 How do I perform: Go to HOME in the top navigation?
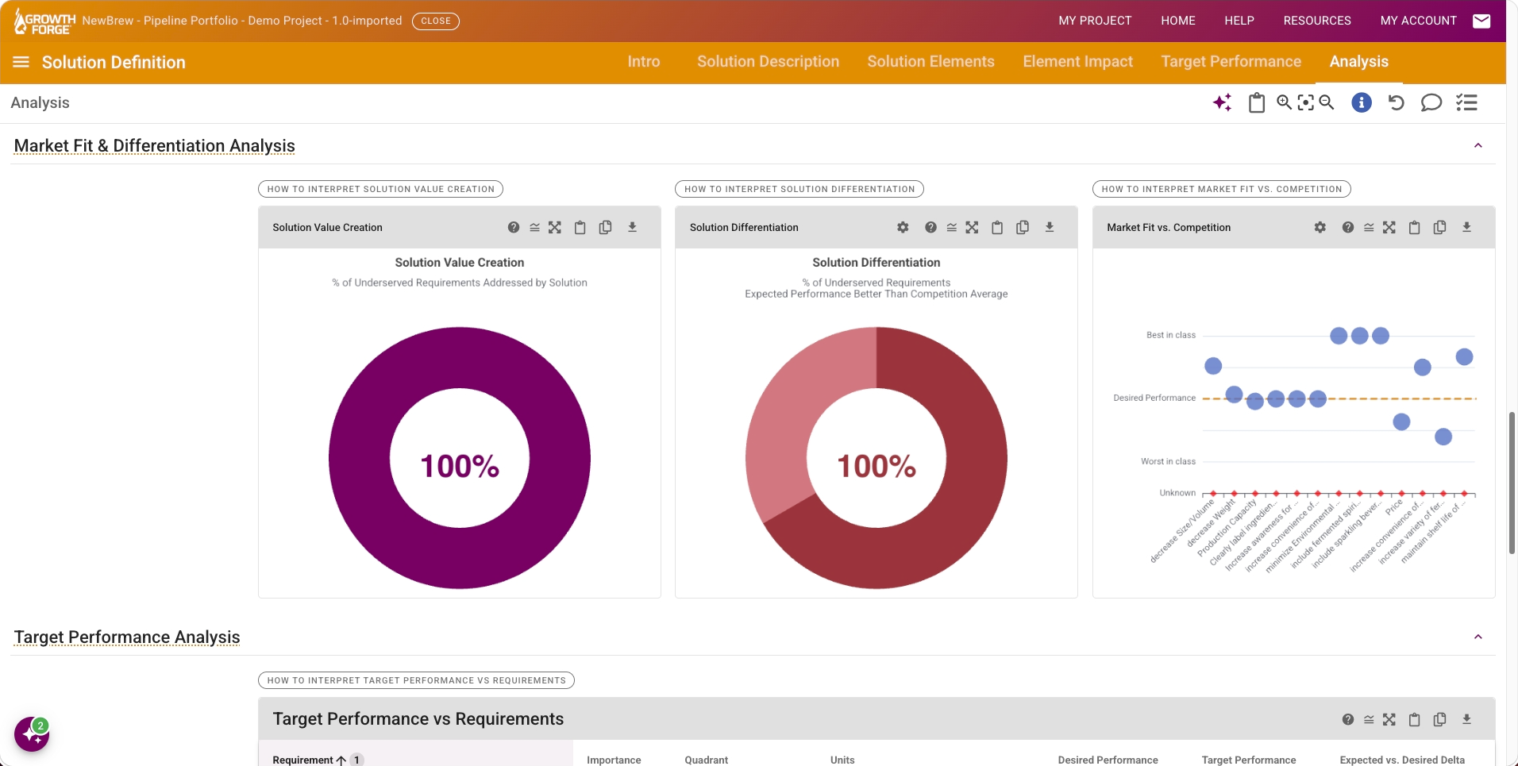click(x=1178, y=21)
